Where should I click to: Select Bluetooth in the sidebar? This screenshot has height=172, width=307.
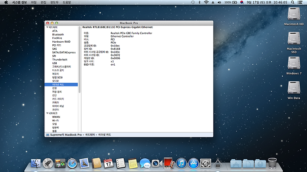tap(58, 34)
